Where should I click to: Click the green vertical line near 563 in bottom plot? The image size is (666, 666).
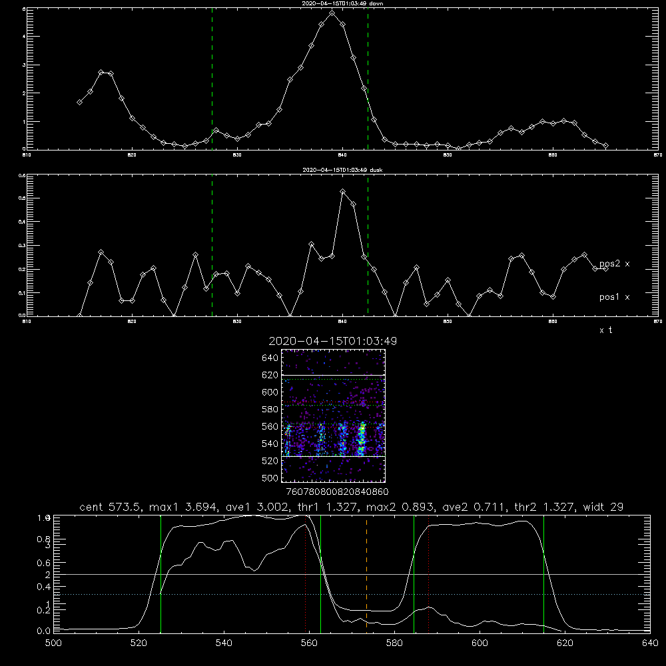click(320, 574)
